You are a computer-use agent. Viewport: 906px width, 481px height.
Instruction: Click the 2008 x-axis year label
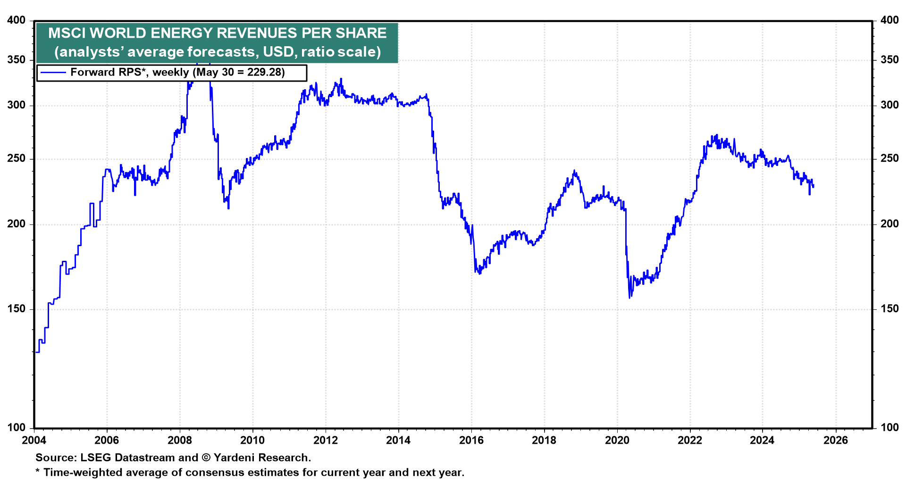(180, 440)
